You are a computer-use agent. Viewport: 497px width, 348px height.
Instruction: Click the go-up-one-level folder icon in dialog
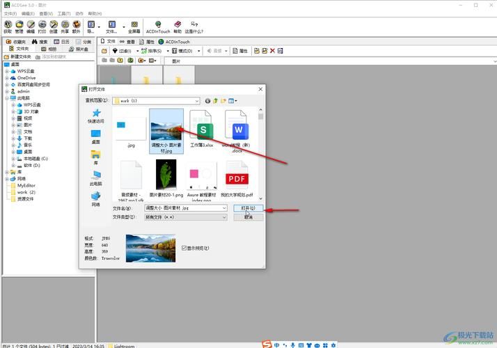pos(216,101)
